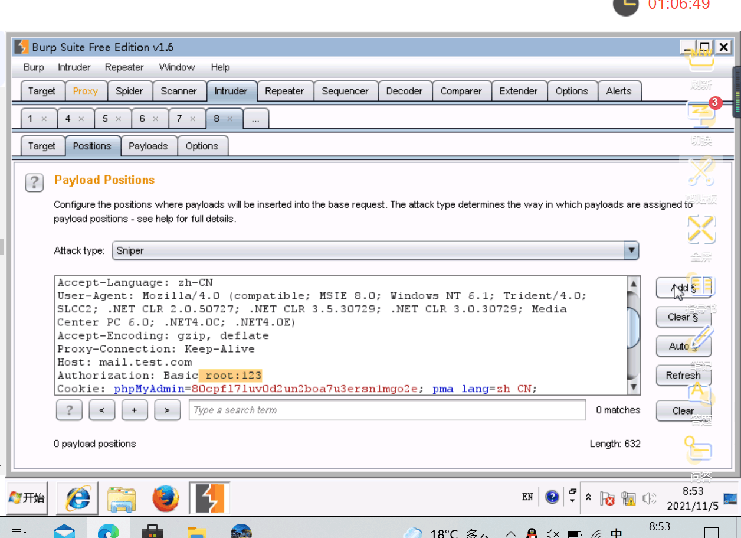741x538 pixels.
Task: Click the "Host: mail.test.com" line
Action: 124,362
